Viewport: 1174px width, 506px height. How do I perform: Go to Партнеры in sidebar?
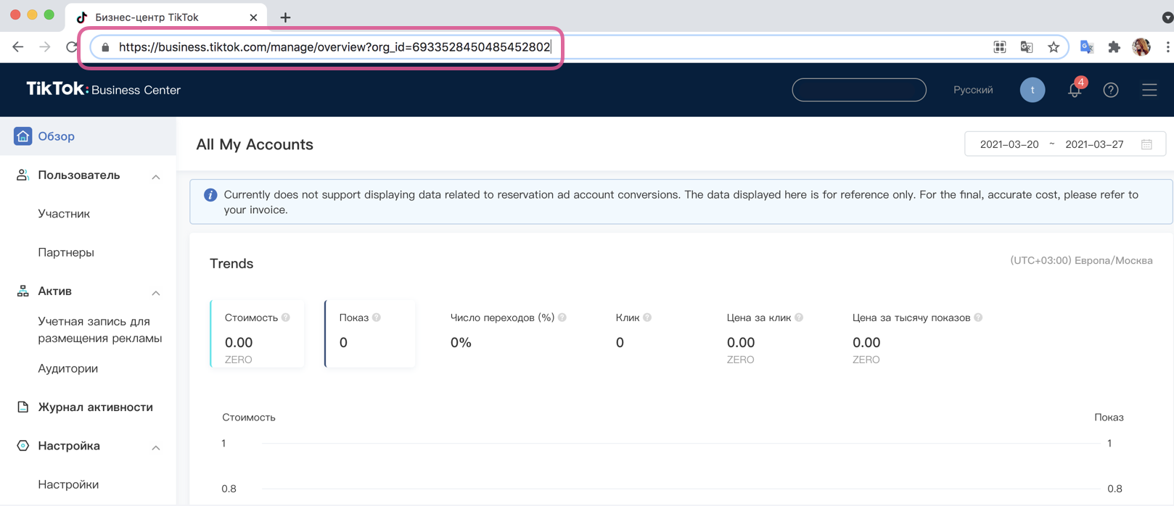coord(66,252)
